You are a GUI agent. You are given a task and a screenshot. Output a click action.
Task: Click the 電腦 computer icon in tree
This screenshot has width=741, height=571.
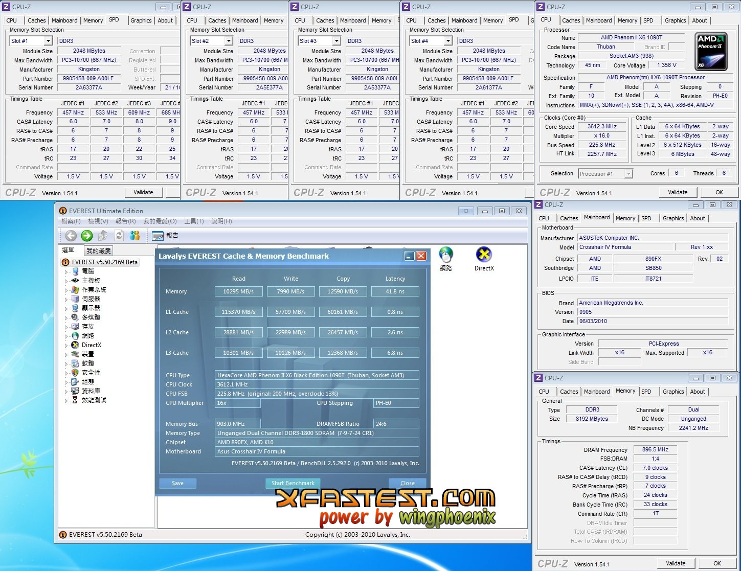click(x=75, y=271)
